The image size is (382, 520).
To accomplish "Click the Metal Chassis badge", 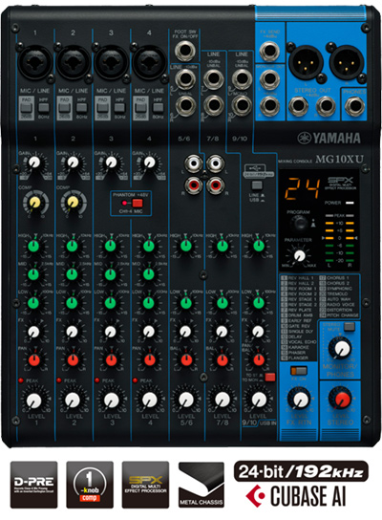I will click(202, 485).
